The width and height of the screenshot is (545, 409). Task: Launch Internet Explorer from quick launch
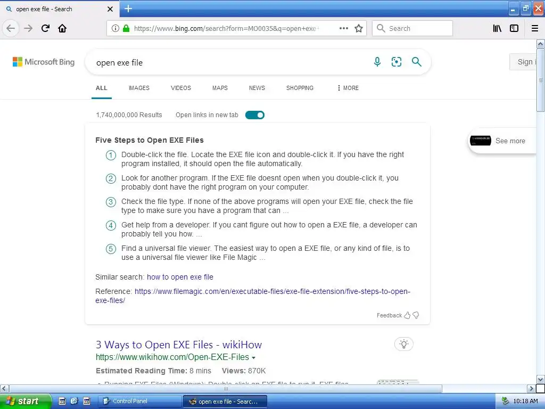click(x=74, y=401)
